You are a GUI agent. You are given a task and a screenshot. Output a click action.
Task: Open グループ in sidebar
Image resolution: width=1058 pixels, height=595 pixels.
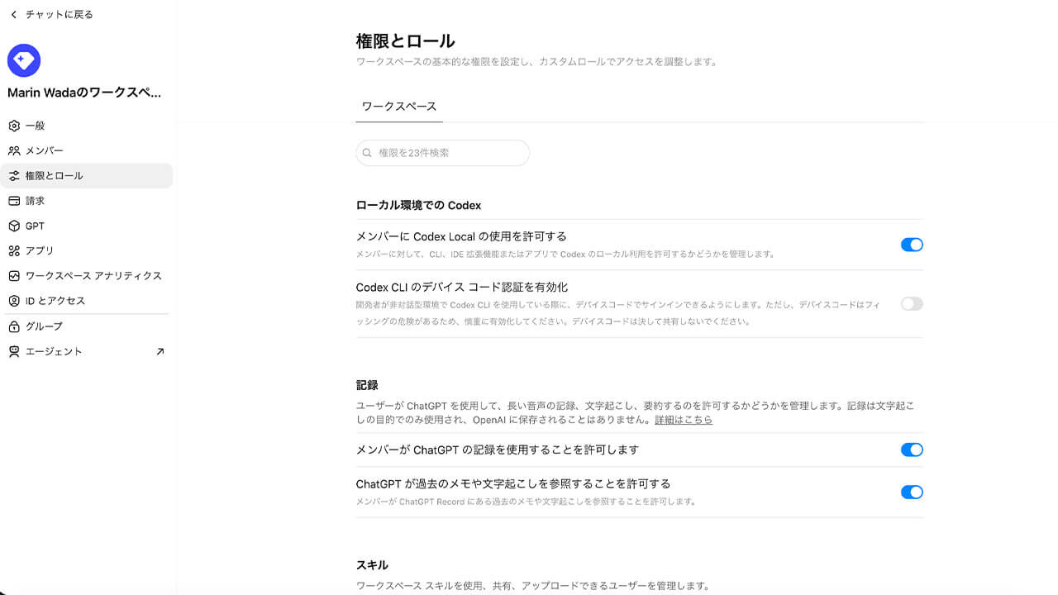[x=87, y=326]
